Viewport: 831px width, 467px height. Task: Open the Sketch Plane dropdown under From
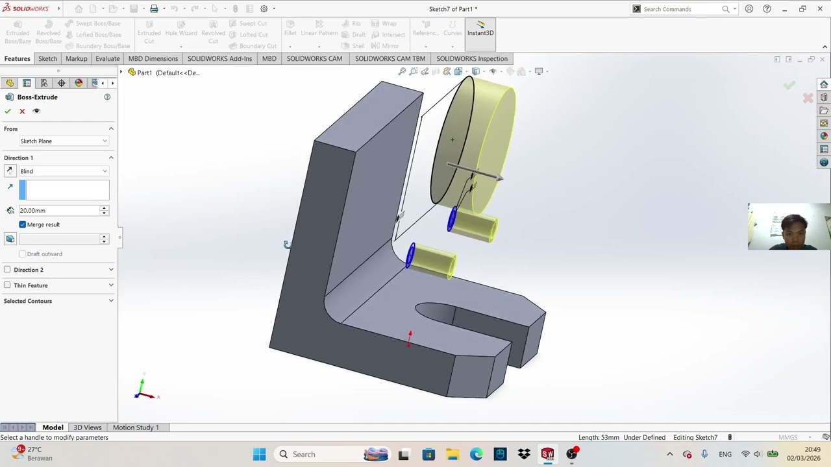click(x=64, y=141)
